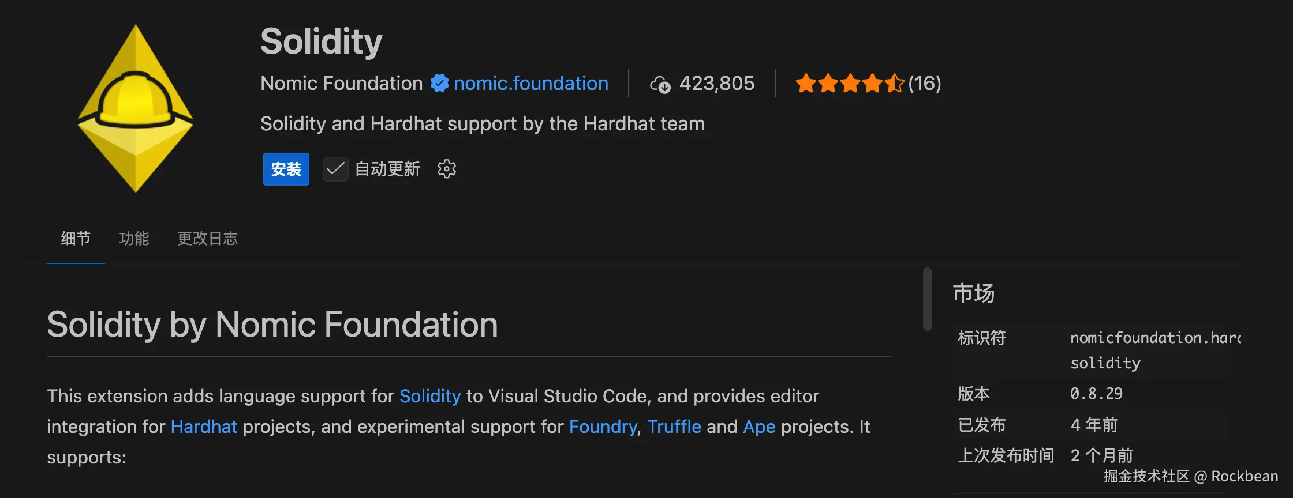Image resolution: width=1293 pixels, height=498 pixels.
Task: Click the 上次发布时间 value 2 个月前
Action: 1101,455
